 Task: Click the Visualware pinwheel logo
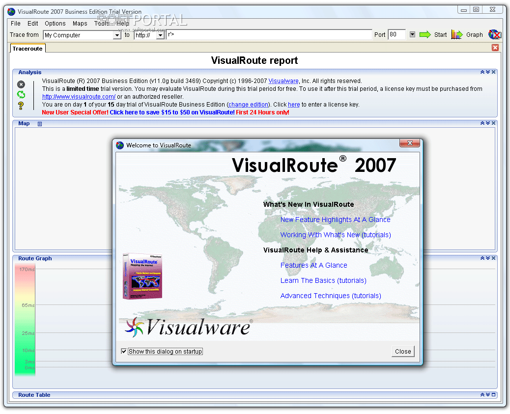point(134,327)
